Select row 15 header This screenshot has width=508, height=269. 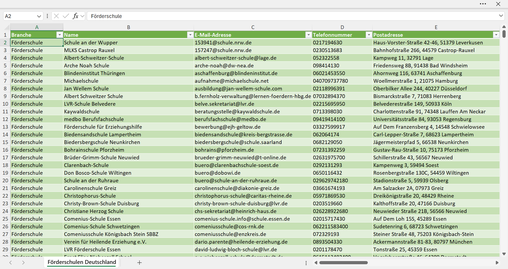(5, 142)
